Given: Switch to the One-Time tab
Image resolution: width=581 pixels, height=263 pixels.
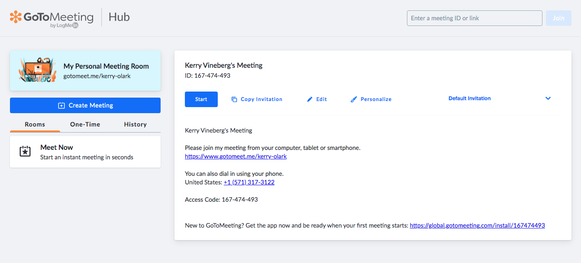Looking at the screenshot, I should (x=85, y=124).
